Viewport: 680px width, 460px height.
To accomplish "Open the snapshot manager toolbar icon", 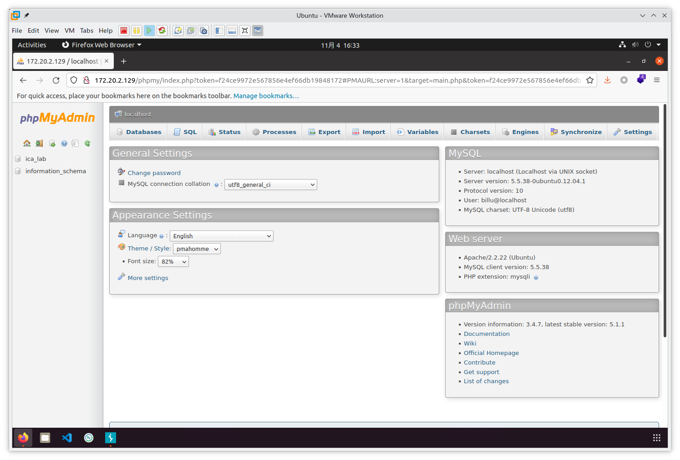I will pyautogui.click(x=203, y=30).
